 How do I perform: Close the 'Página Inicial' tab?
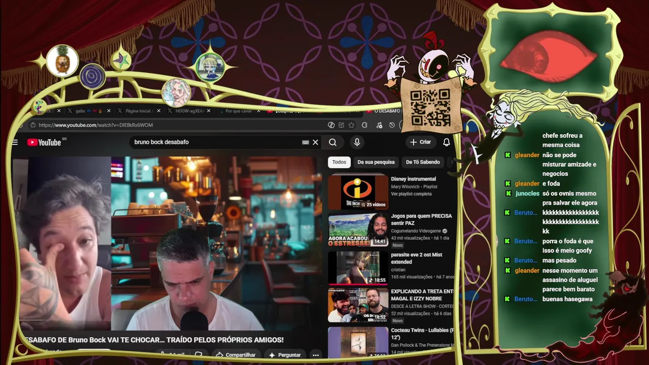(159, 111)
